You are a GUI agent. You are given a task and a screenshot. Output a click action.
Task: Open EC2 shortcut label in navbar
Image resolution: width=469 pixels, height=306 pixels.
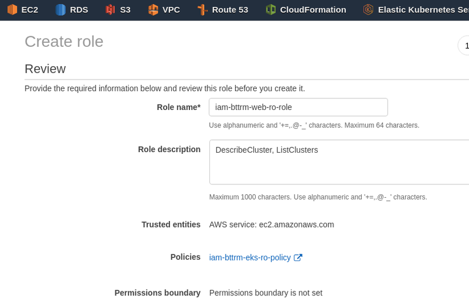(30, 10)
